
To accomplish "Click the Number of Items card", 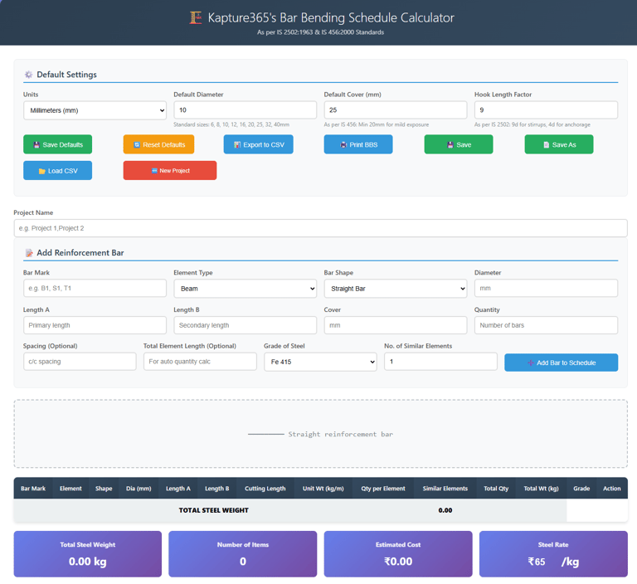I will pyautogui.click(x=242, y=554).
